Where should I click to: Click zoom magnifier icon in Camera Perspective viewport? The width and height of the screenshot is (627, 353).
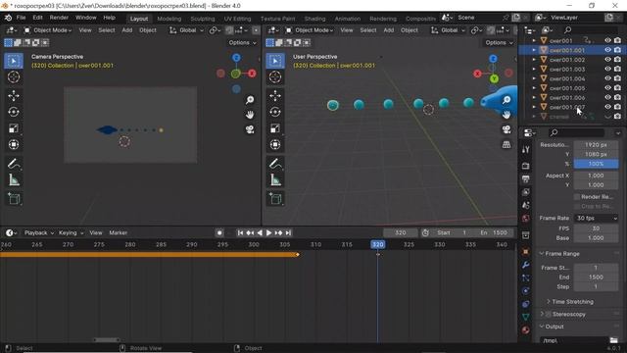click(250, 100)
